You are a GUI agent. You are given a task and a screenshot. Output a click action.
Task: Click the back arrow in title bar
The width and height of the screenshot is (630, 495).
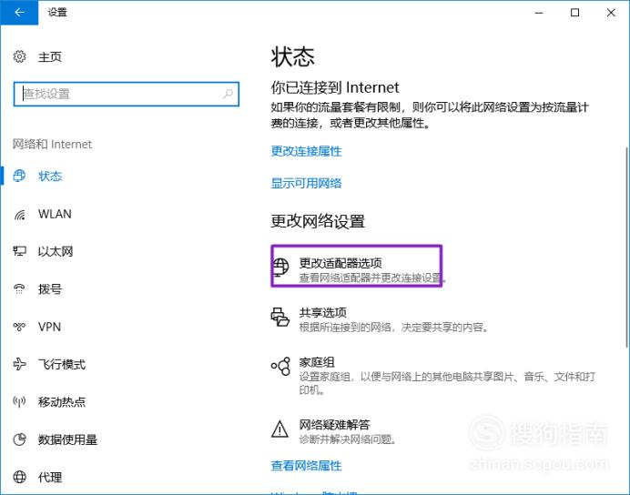click(x=19, y=13)
